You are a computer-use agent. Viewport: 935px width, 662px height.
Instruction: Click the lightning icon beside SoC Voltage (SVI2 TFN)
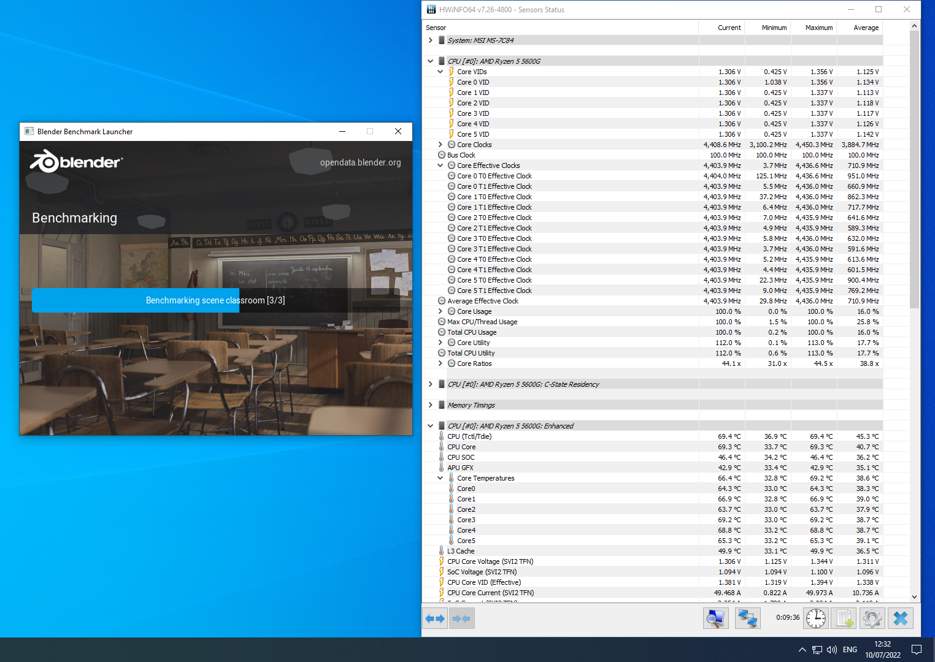(x=441, y=572)
